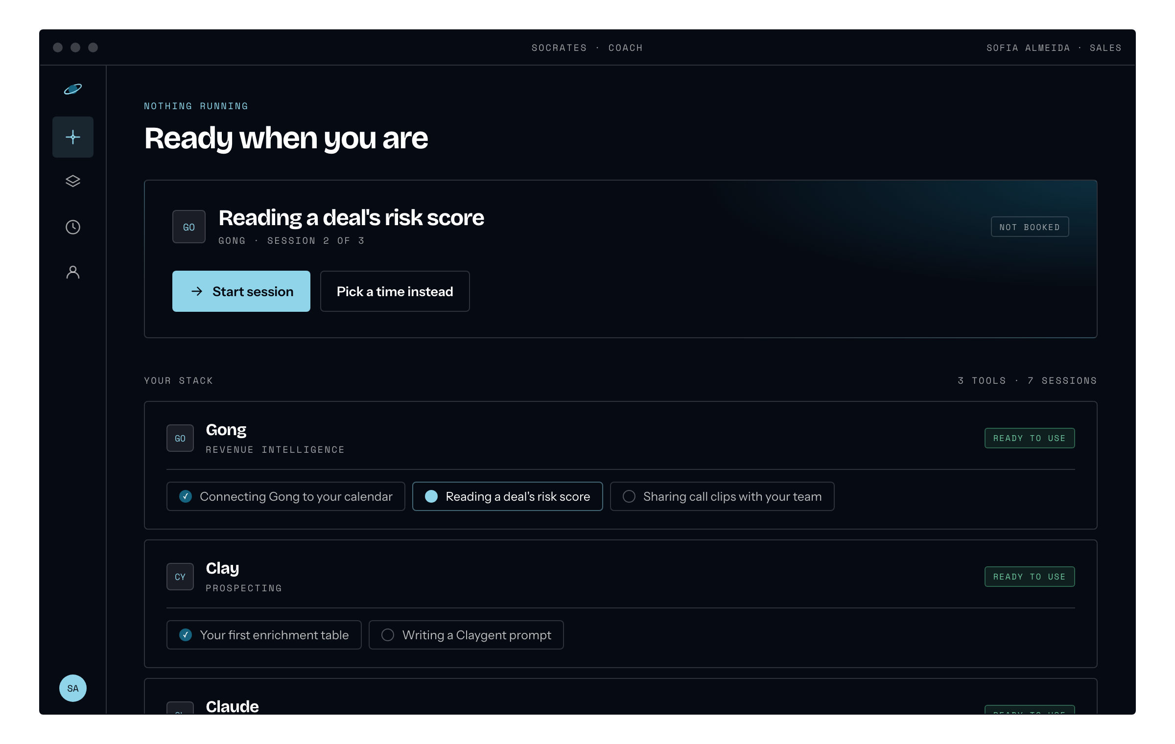
Task: Click SOFIA ALMEIDA · SALES user label
Action: tap(1054, 48)
